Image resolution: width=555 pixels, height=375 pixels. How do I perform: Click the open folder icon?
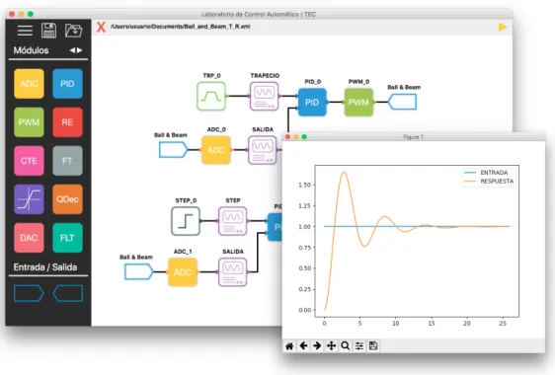[74, 31]
